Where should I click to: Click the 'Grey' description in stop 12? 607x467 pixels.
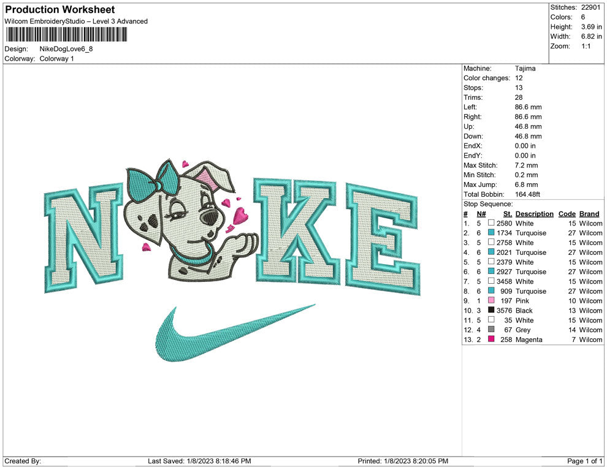[x=522, y=330]
